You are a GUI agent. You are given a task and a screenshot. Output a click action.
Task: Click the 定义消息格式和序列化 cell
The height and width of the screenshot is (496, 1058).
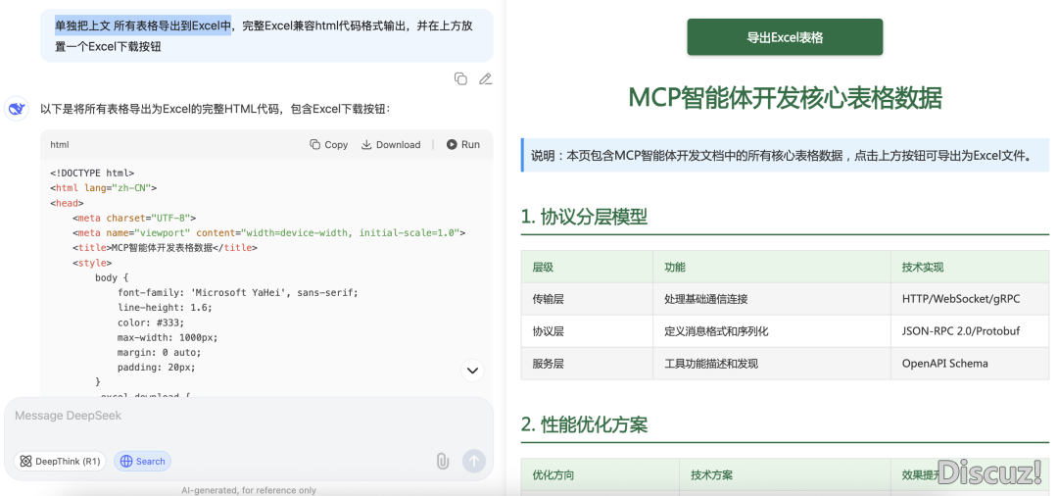coord(772,331)
